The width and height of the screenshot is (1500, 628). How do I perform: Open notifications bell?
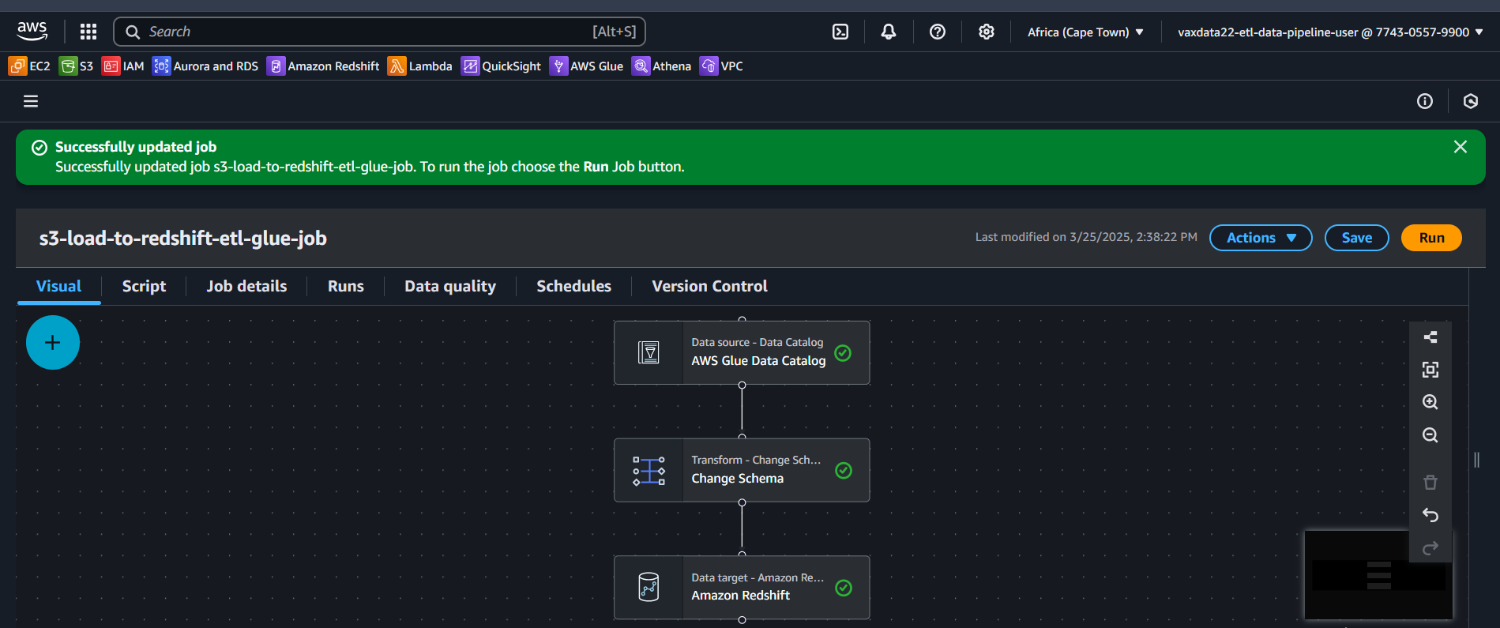[x=889, y=32]
